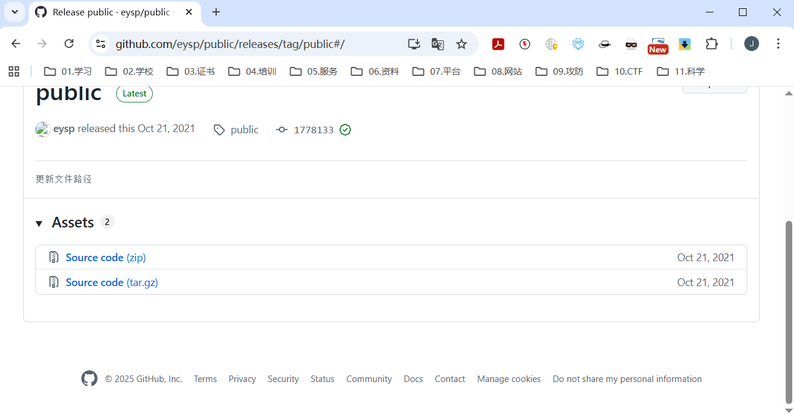Open the Security footer link
Viewport: 794px width, 414px height.
283,379
